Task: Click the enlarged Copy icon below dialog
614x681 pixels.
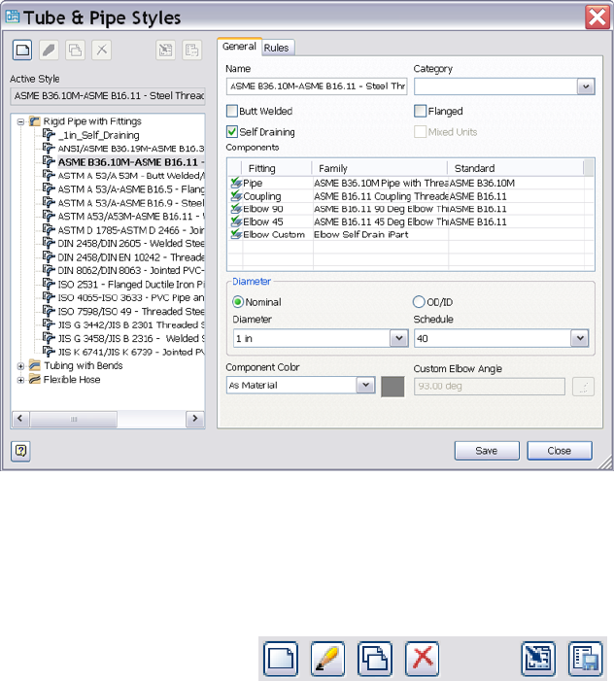Action: click(x=375, y=659)
